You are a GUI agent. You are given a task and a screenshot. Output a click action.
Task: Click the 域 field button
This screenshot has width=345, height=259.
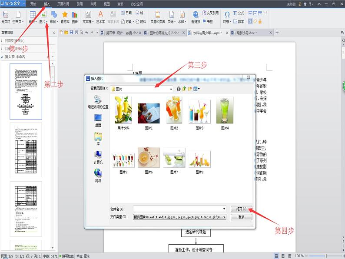pos(139,13)
